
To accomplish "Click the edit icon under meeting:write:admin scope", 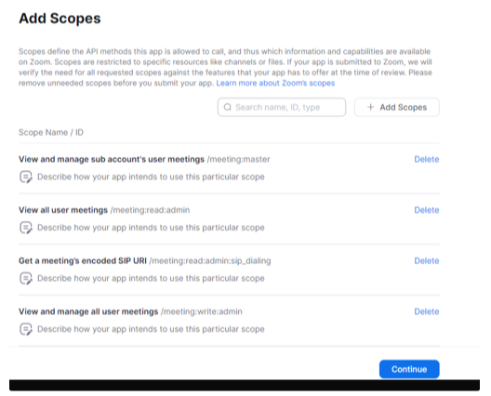I will click(x=26, y=329).
